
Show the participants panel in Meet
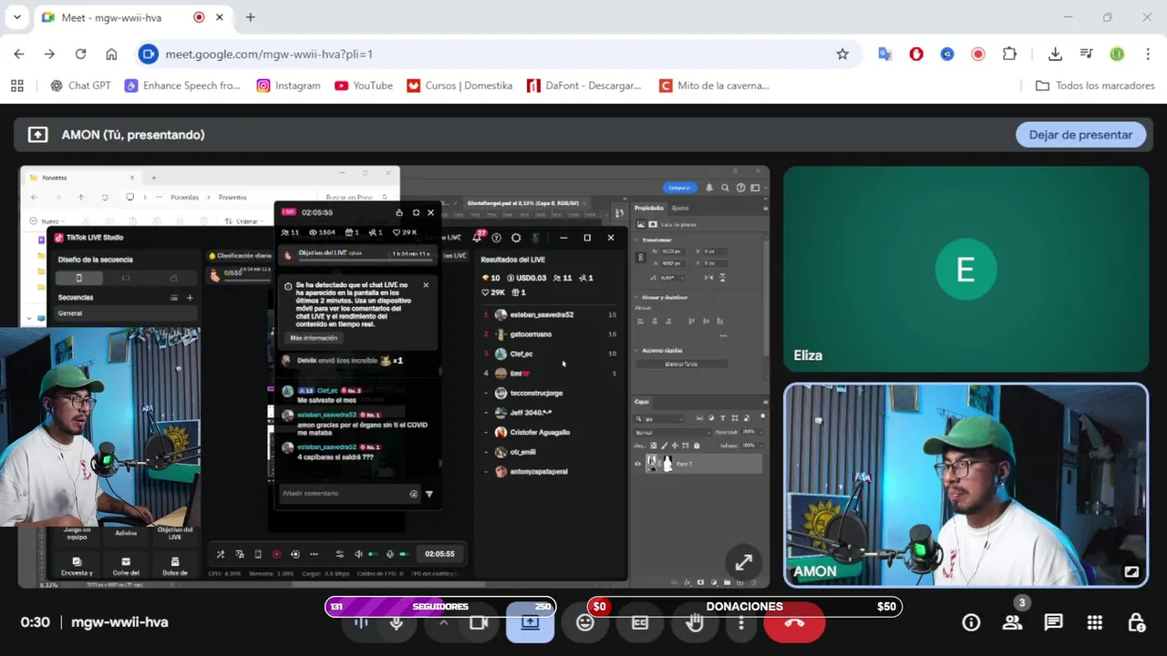pos(1012,622)
